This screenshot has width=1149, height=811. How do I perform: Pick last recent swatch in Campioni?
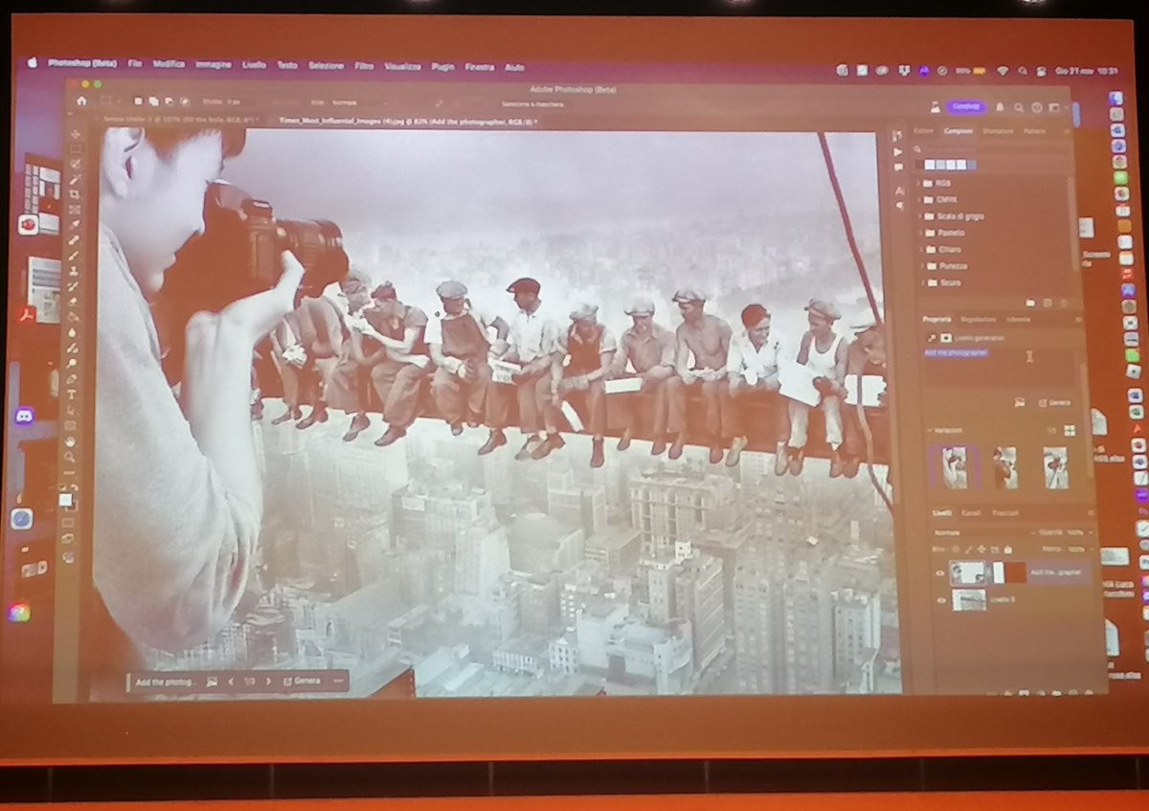[x=972, y=165]
